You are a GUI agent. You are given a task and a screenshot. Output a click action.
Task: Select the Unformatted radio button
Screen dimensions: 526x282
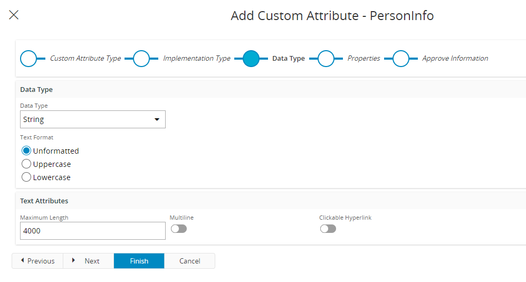tap(26, 151)
